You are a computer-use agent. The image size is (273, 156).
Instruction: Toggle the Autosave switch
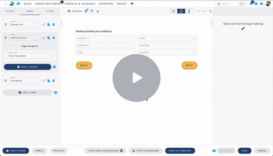point(68,11)
